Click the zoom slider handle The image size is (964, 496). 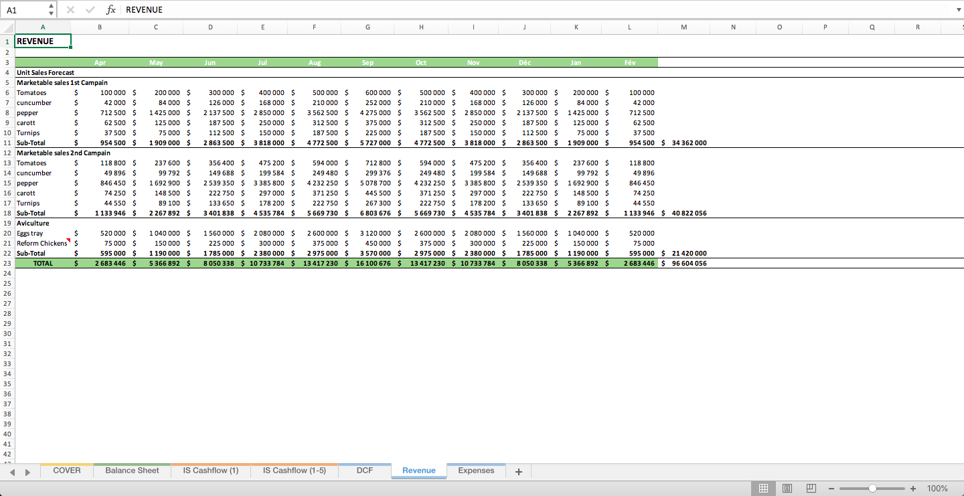pos(872,489)
